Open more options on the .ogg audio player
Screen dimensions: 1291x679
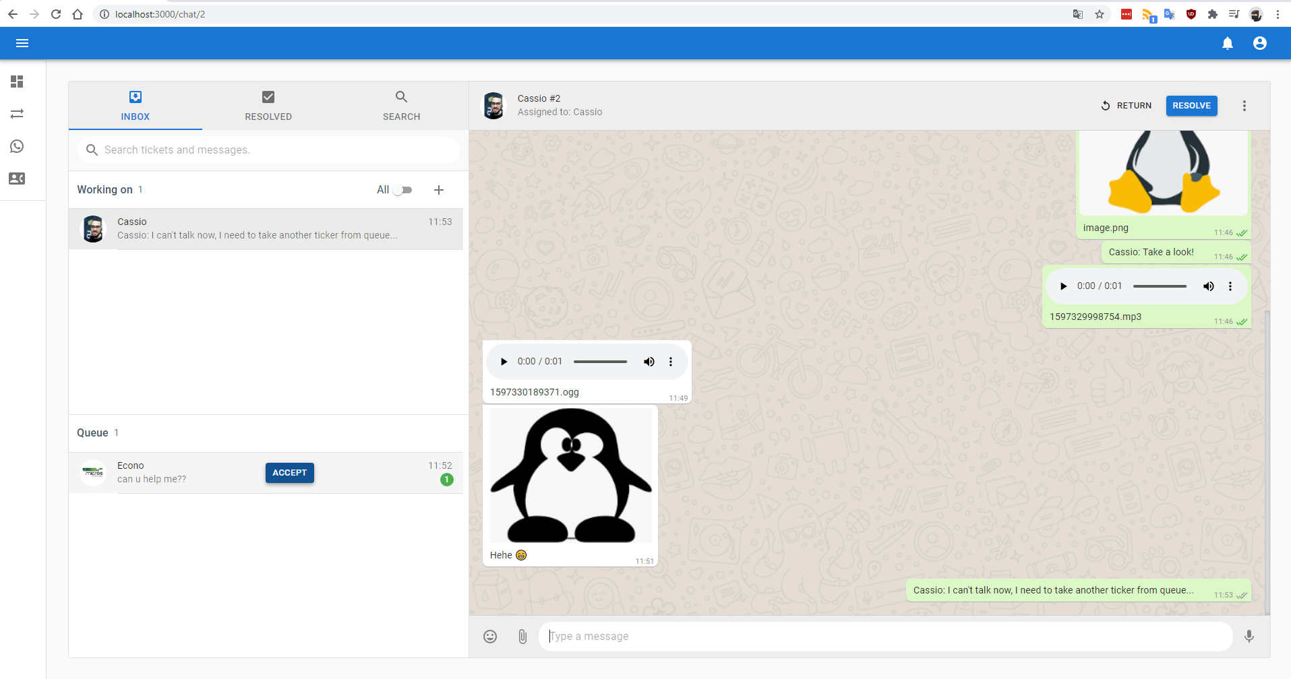pyautogui.click(x=670, y=362)
